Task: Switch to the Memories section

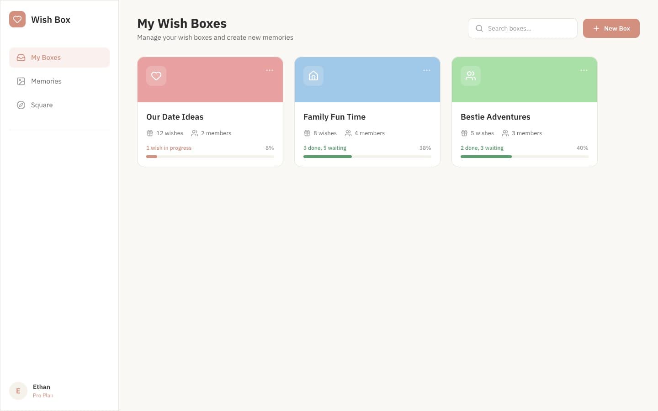Action: 46,81
